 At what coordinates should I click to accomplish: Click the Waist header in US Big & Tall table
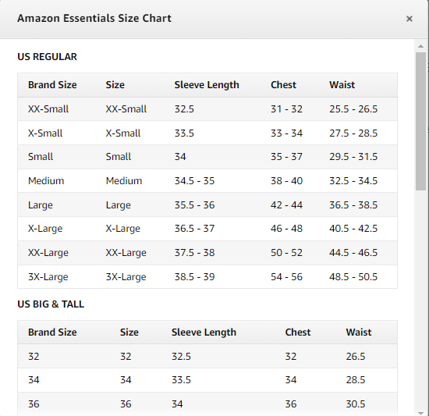click(x=359, y=332)
